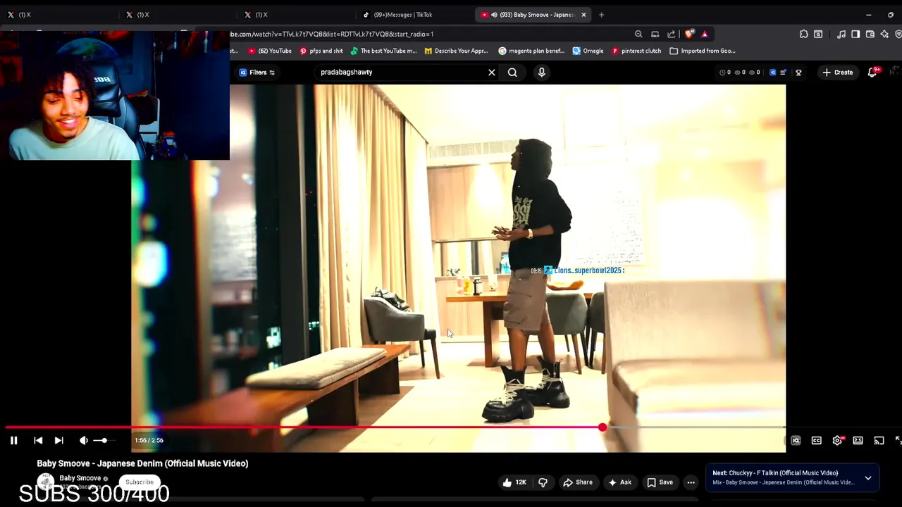
Task: Open browser extensions puzzle icon
Action: 803,34
